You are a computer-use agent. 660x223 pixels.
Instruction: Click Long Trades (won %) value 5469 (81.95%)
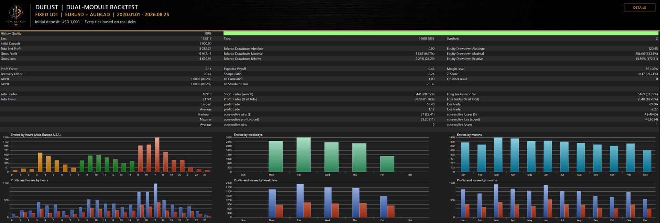648,94
